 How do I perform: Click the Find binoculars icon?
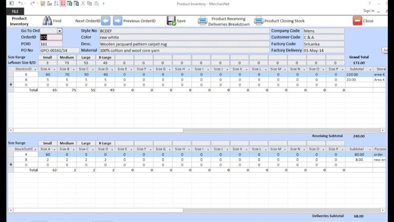tap(47, 21)
